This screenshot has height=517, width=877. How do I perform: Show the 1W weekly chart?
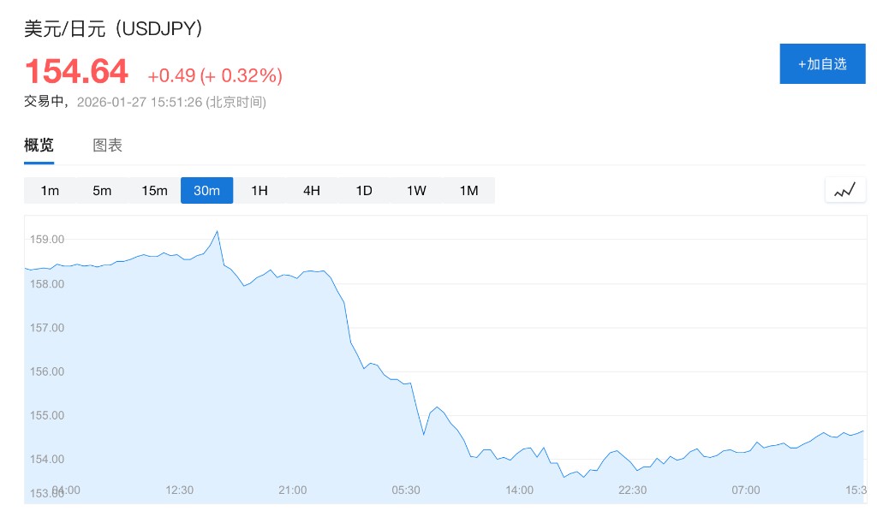click(x=416, y=190)
